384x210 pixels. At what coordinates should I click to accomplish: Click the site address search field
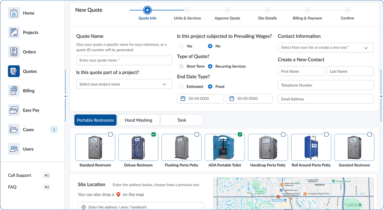pos(141,206)
